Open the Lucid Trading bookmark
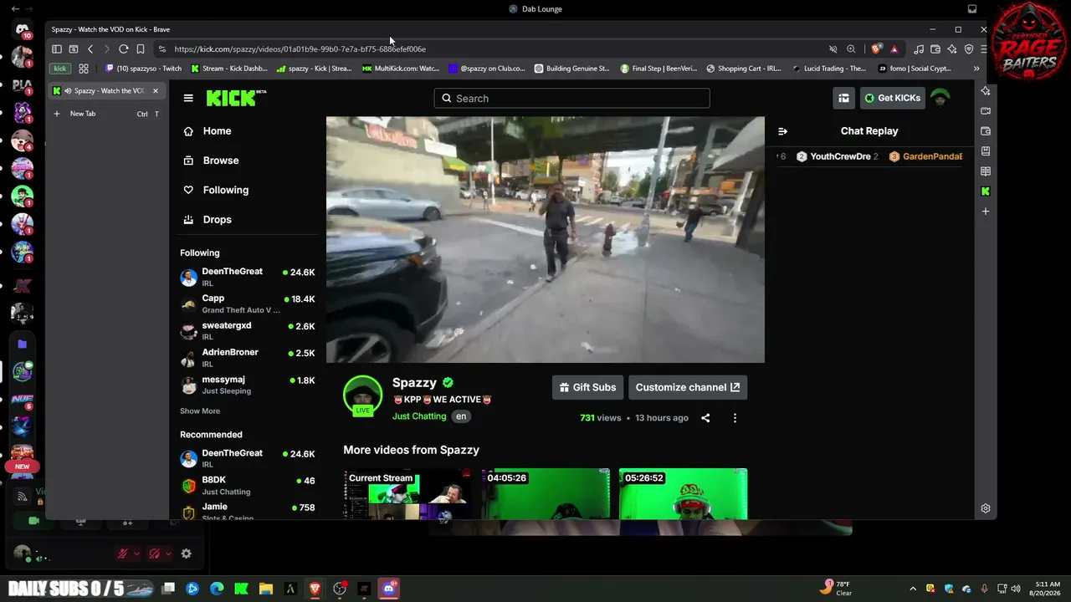This screenshot has width=1071, height=602. 828,69
